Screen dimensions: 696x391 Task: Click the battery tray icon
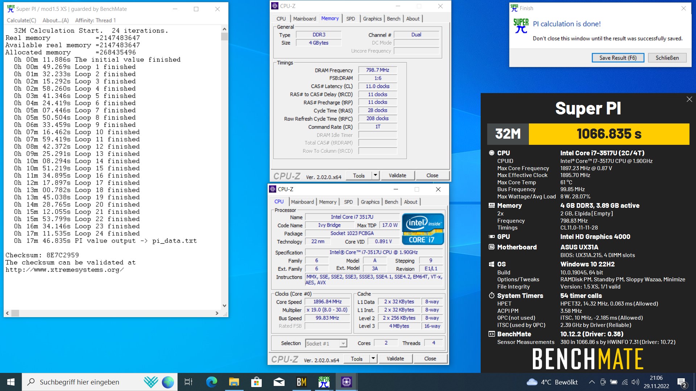tap(614, 382)
